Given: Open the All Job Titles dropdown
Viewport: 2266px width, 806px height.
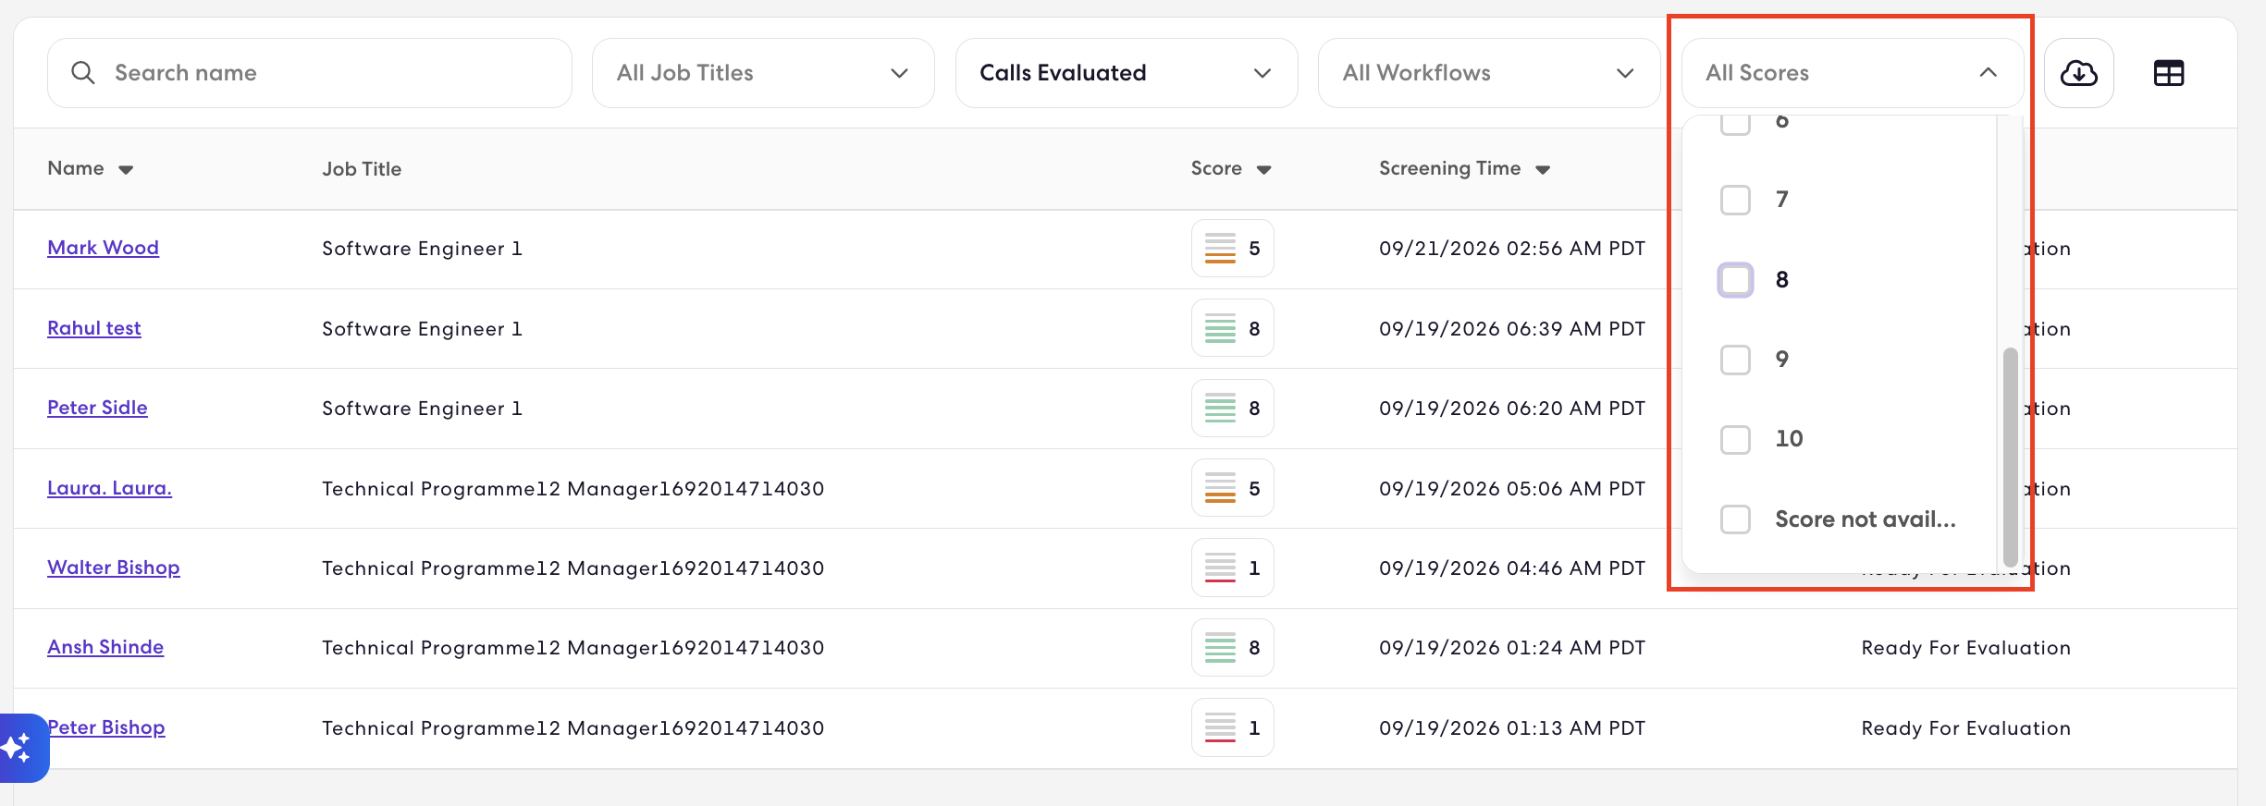Looking at the screenshot, I should coord(762,73).
